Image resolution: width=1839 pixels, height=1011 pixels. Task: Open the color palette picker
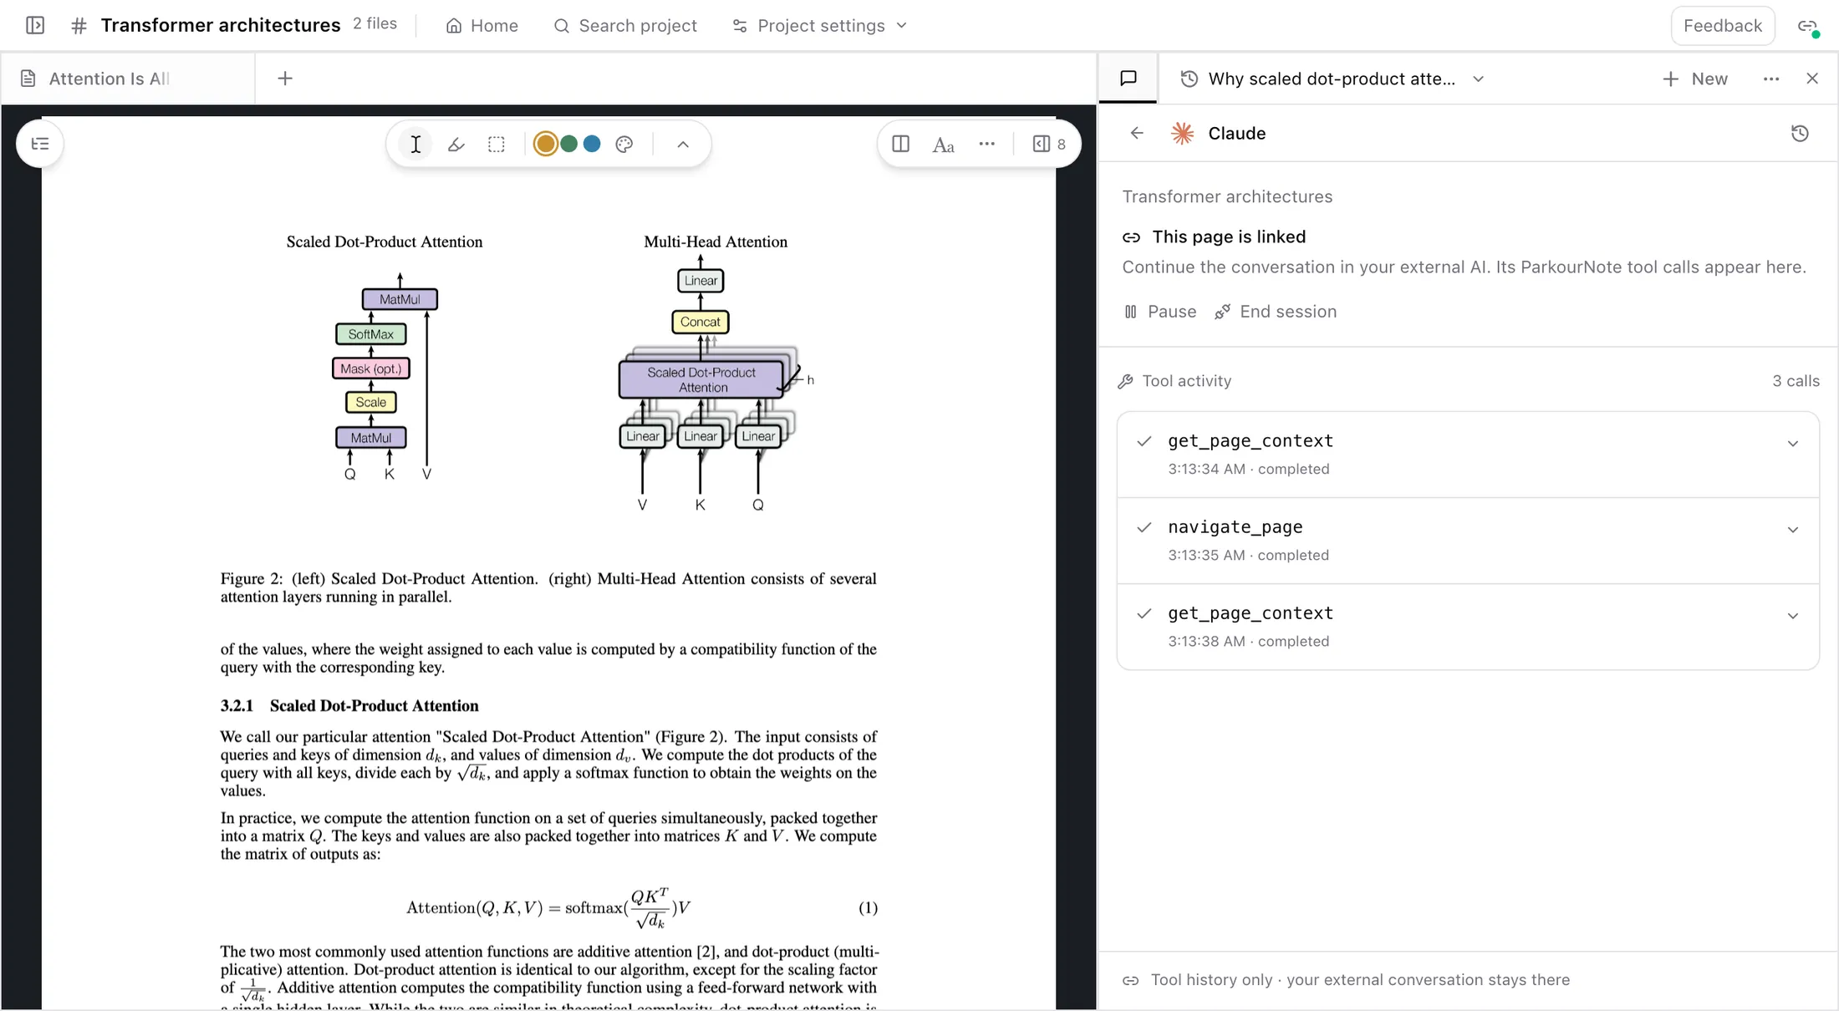[624, 144]
